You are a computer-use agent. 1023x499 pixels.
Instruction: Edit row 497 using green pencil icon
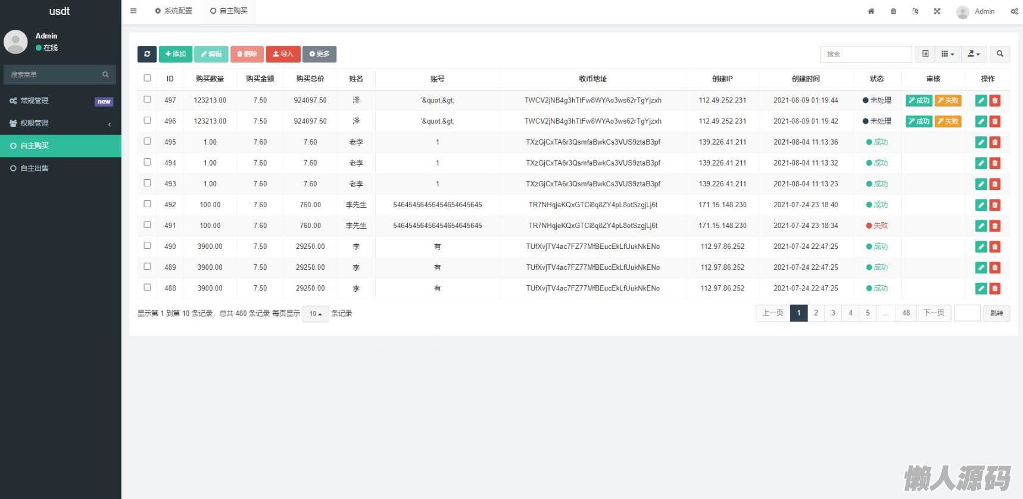(x=981, y=101)
